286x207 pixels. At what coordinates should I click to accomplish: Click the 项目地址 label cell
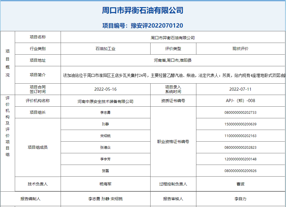(38, 60)
